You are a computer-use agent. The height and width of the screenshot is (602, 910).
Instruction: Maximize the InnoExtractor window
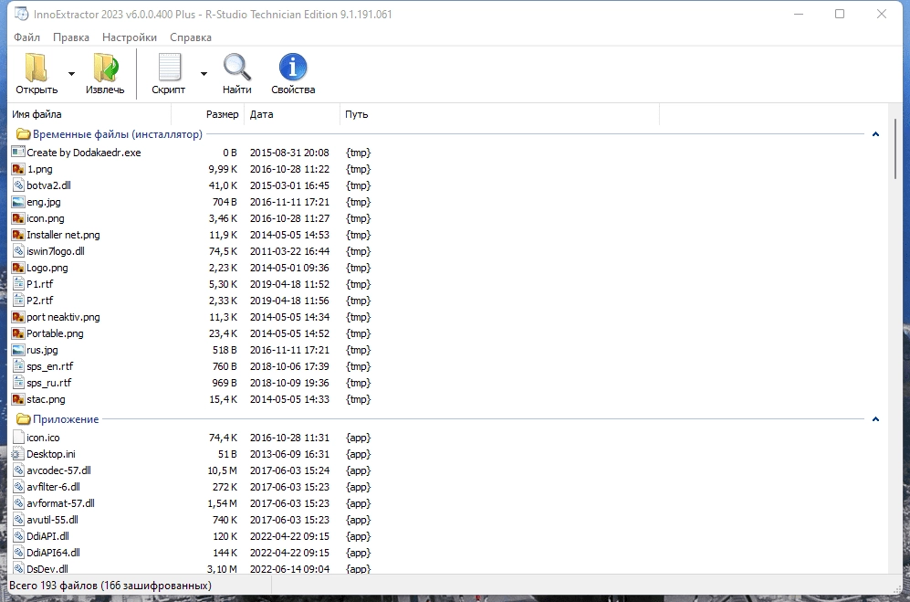pos(839,14)
